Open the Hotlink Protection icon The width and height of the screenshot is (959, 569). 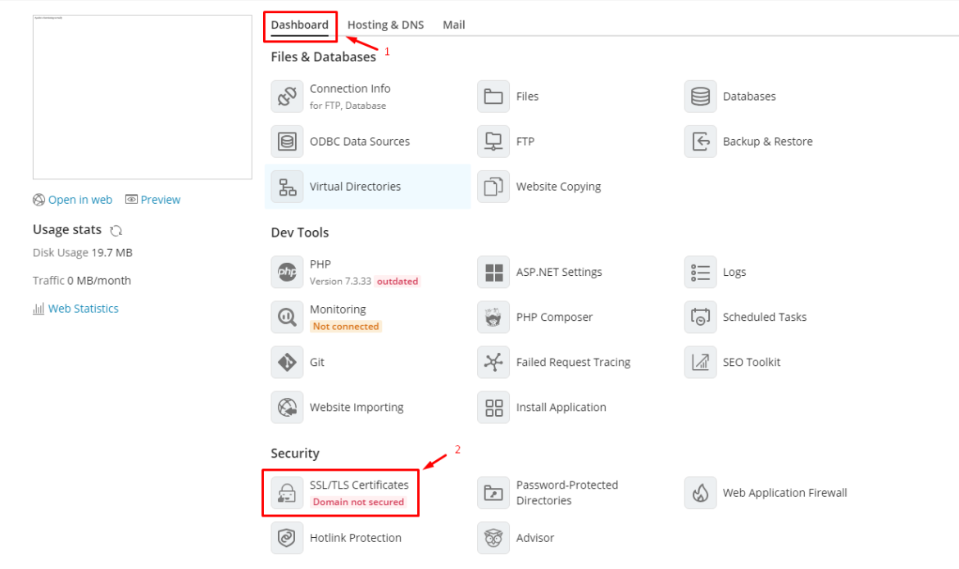[x=287, y=537]
